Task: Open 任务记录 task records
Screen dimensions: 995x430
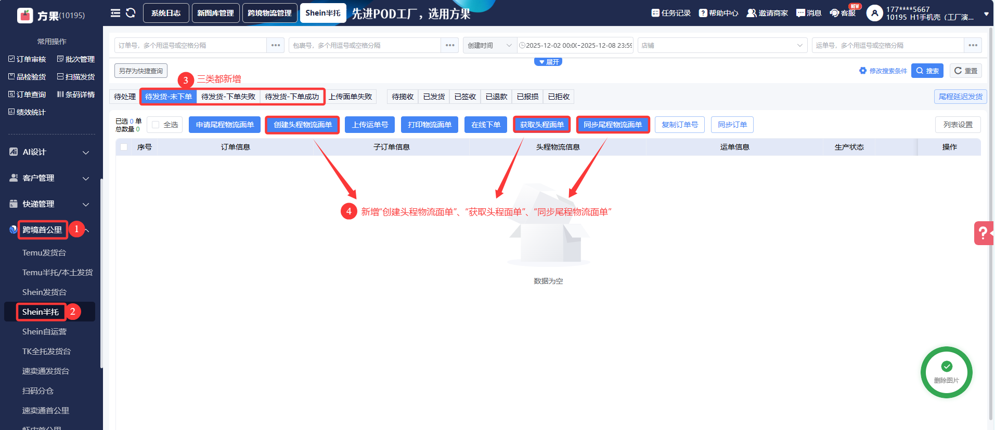Action: (x=671, y=13)
